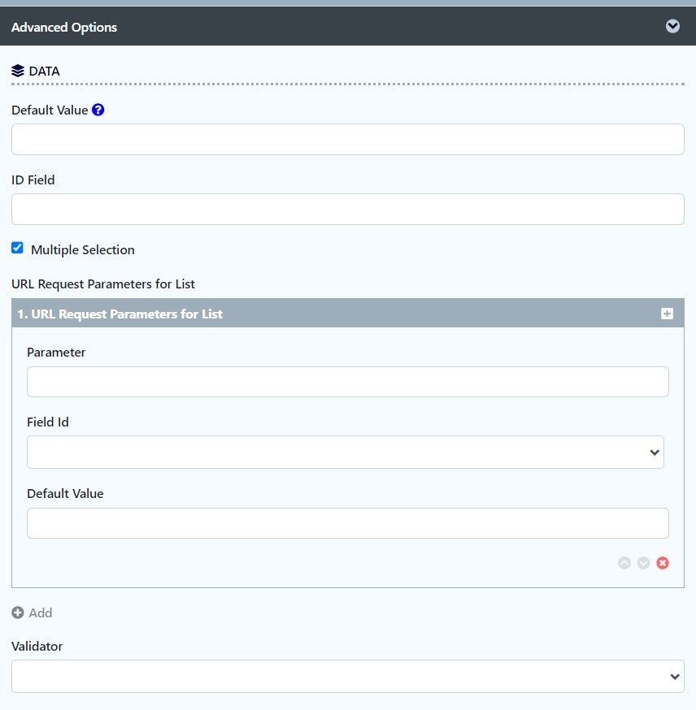Collapse the Advanced Options chevron icon
696x710 pixels.
pyautogui.click(x=672, y=26)
